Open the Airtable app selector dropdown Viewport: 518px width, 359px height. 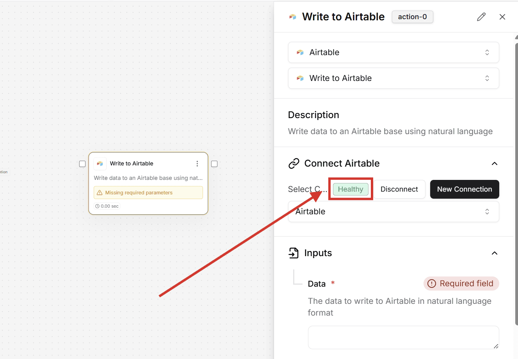click(x=393, y=52)
